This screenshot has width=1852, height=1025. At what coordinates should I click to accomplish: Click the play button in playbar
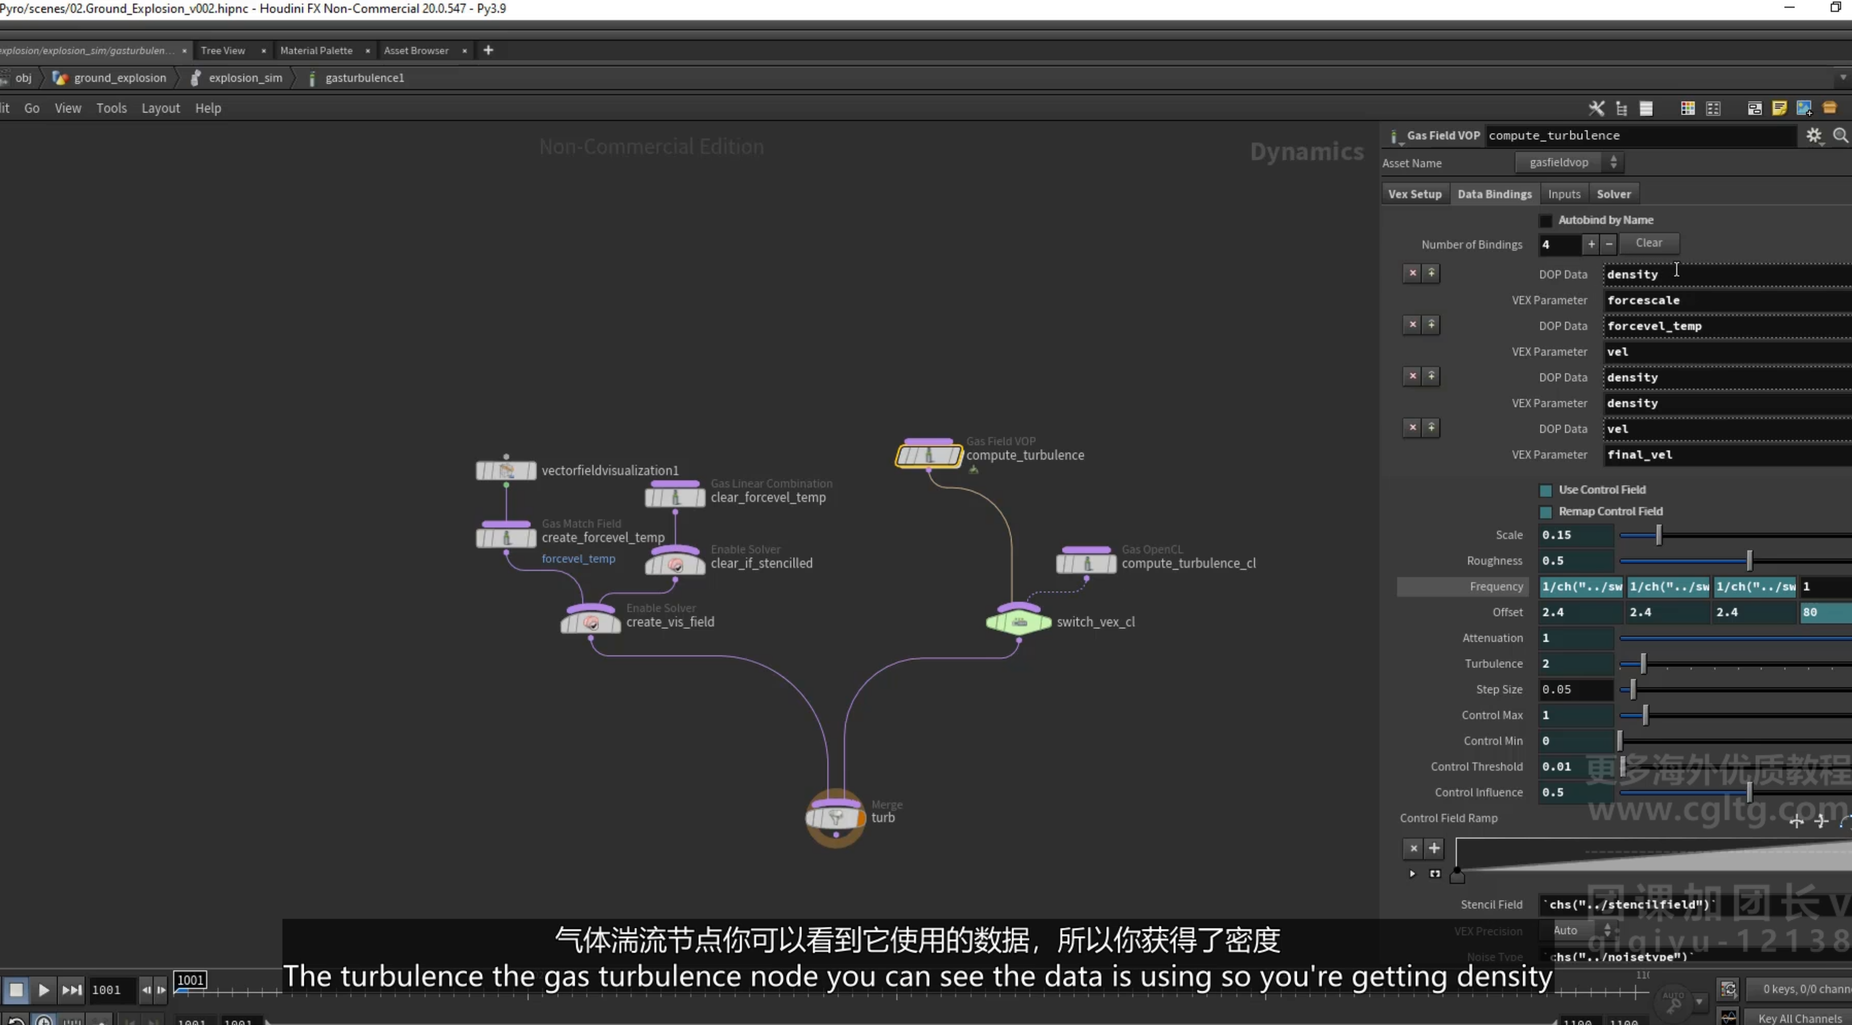43,990
